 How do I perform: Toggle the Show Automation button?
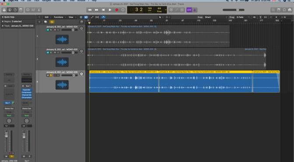(x=92, y=17)
